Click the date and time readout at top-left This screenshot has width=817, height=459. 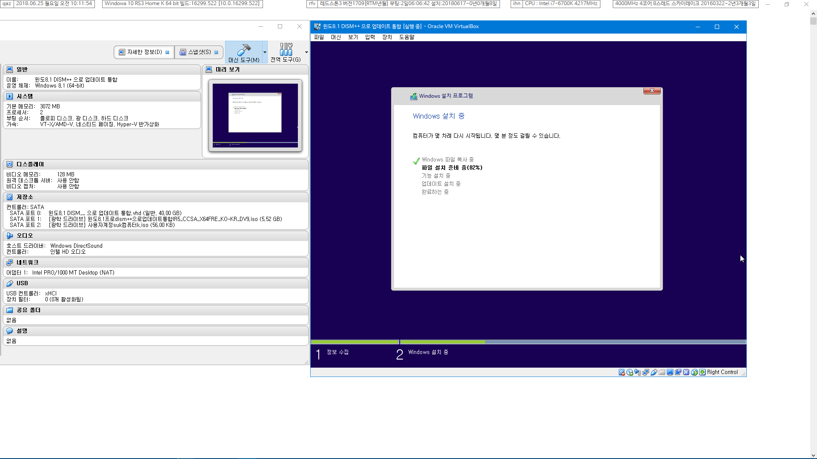pos(54,3)
